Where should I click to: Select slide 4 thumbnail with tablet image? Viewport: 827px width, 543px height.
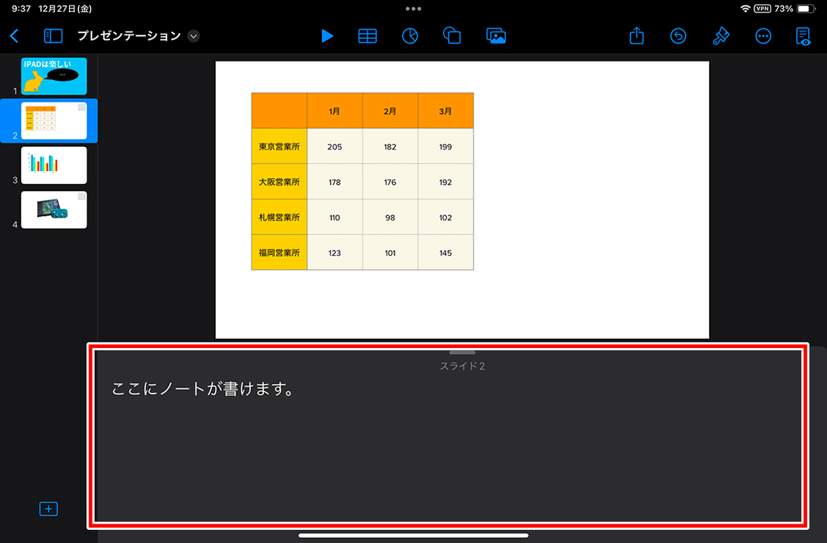(54, 209)
